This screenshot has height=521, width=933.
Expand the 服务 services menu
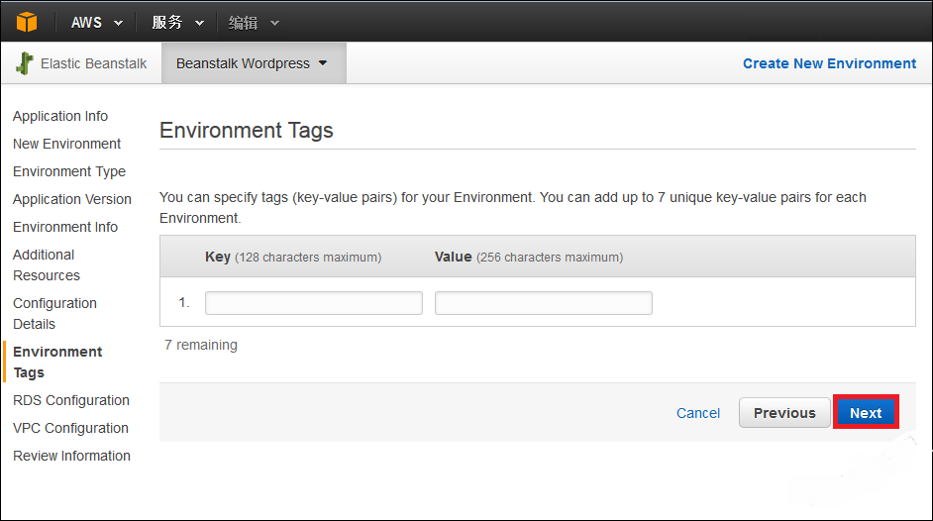pos(178,23)
